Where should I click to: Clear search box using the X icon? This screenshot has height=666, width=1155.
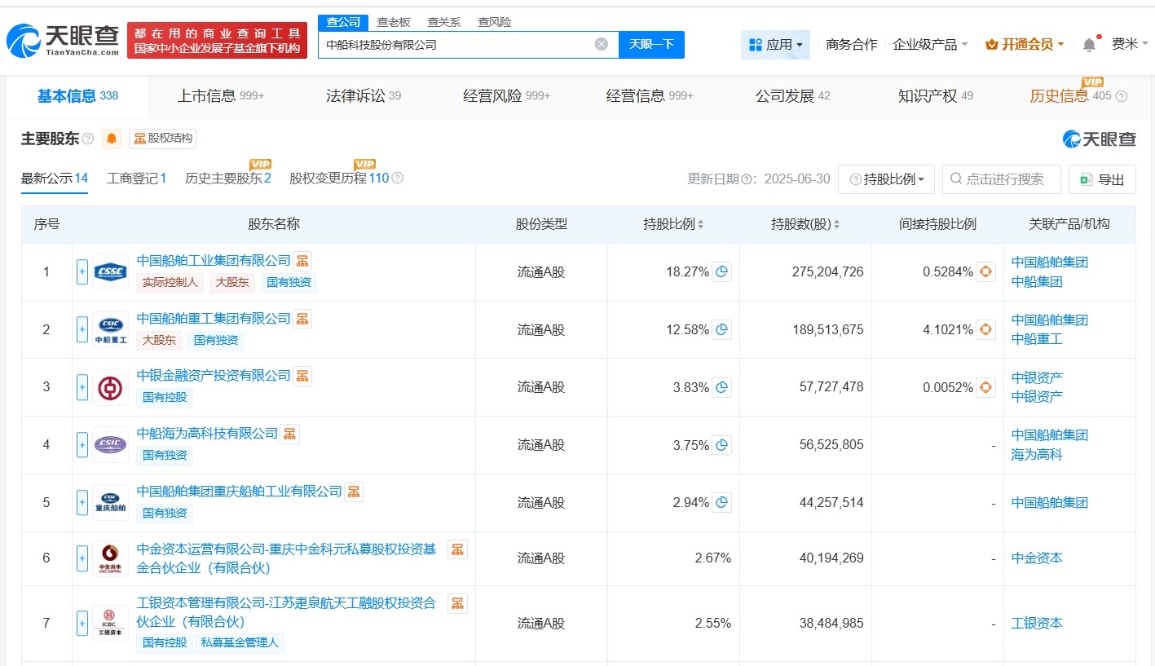tap(601, 44)
